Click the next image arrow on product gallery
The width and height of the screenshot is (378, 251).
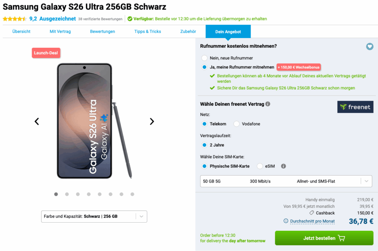pos(152,121)
